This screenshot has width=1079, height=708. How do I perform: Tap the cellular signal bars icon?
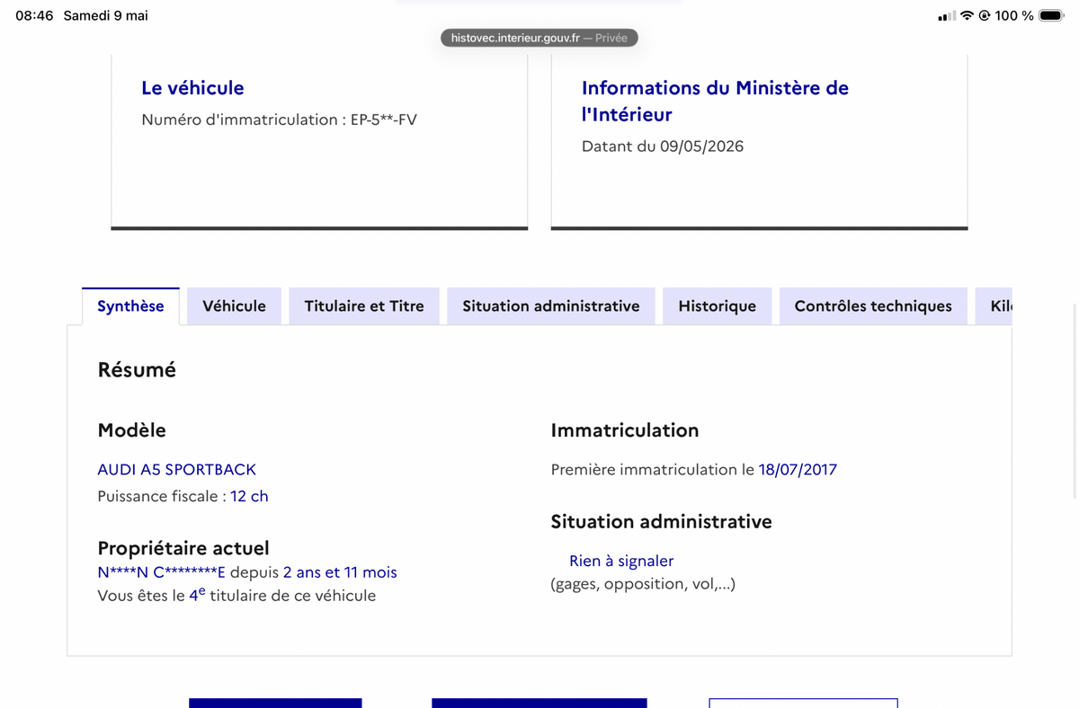pyautogui.click(x=946, y=15)
